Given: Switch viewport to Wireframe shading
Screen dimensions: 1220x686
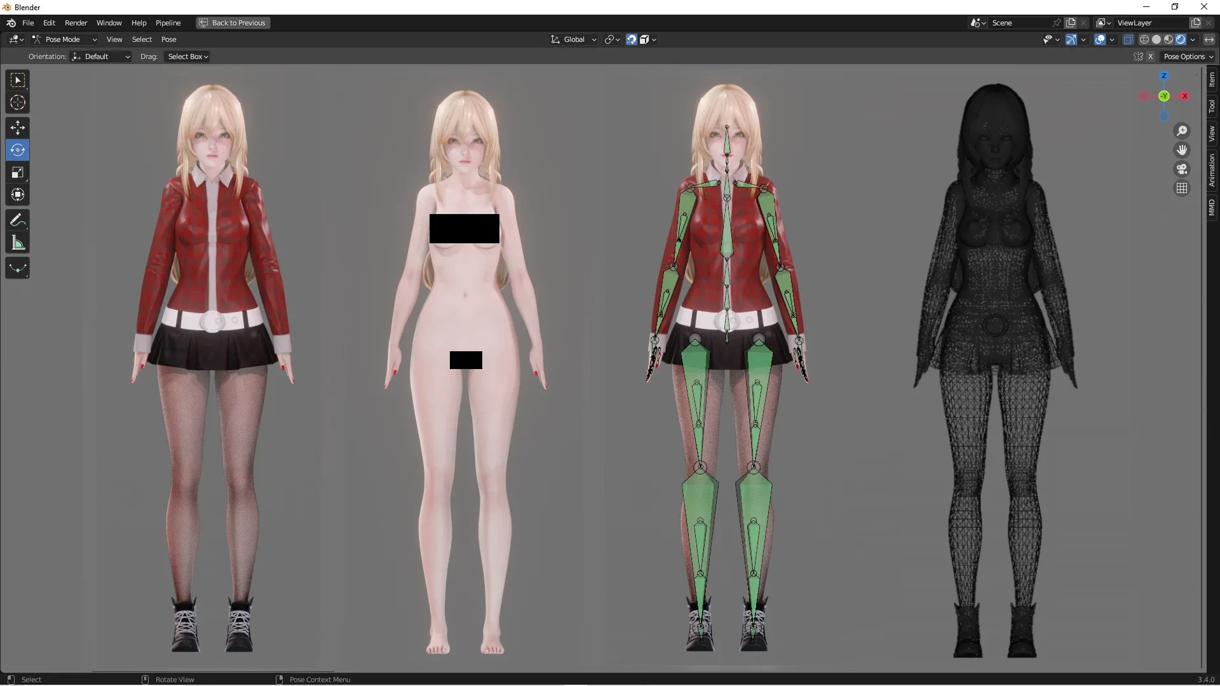Looking at the screenshot, I should (x=1144, y=39).
